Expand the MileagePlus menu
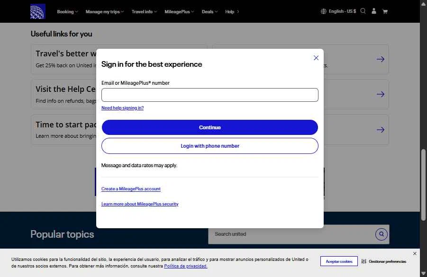This screenshot has height=277, width=427. 179,12
